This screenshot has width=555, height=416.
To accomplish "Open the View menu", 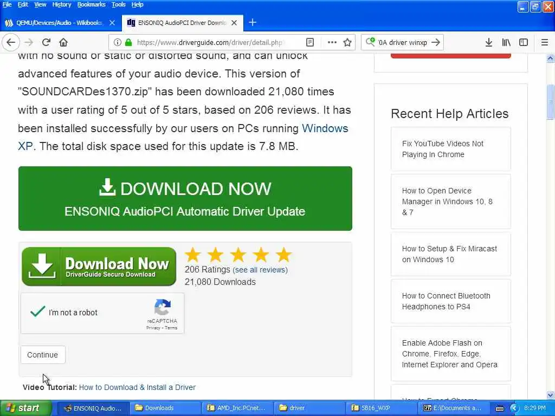I will [40, 4].
